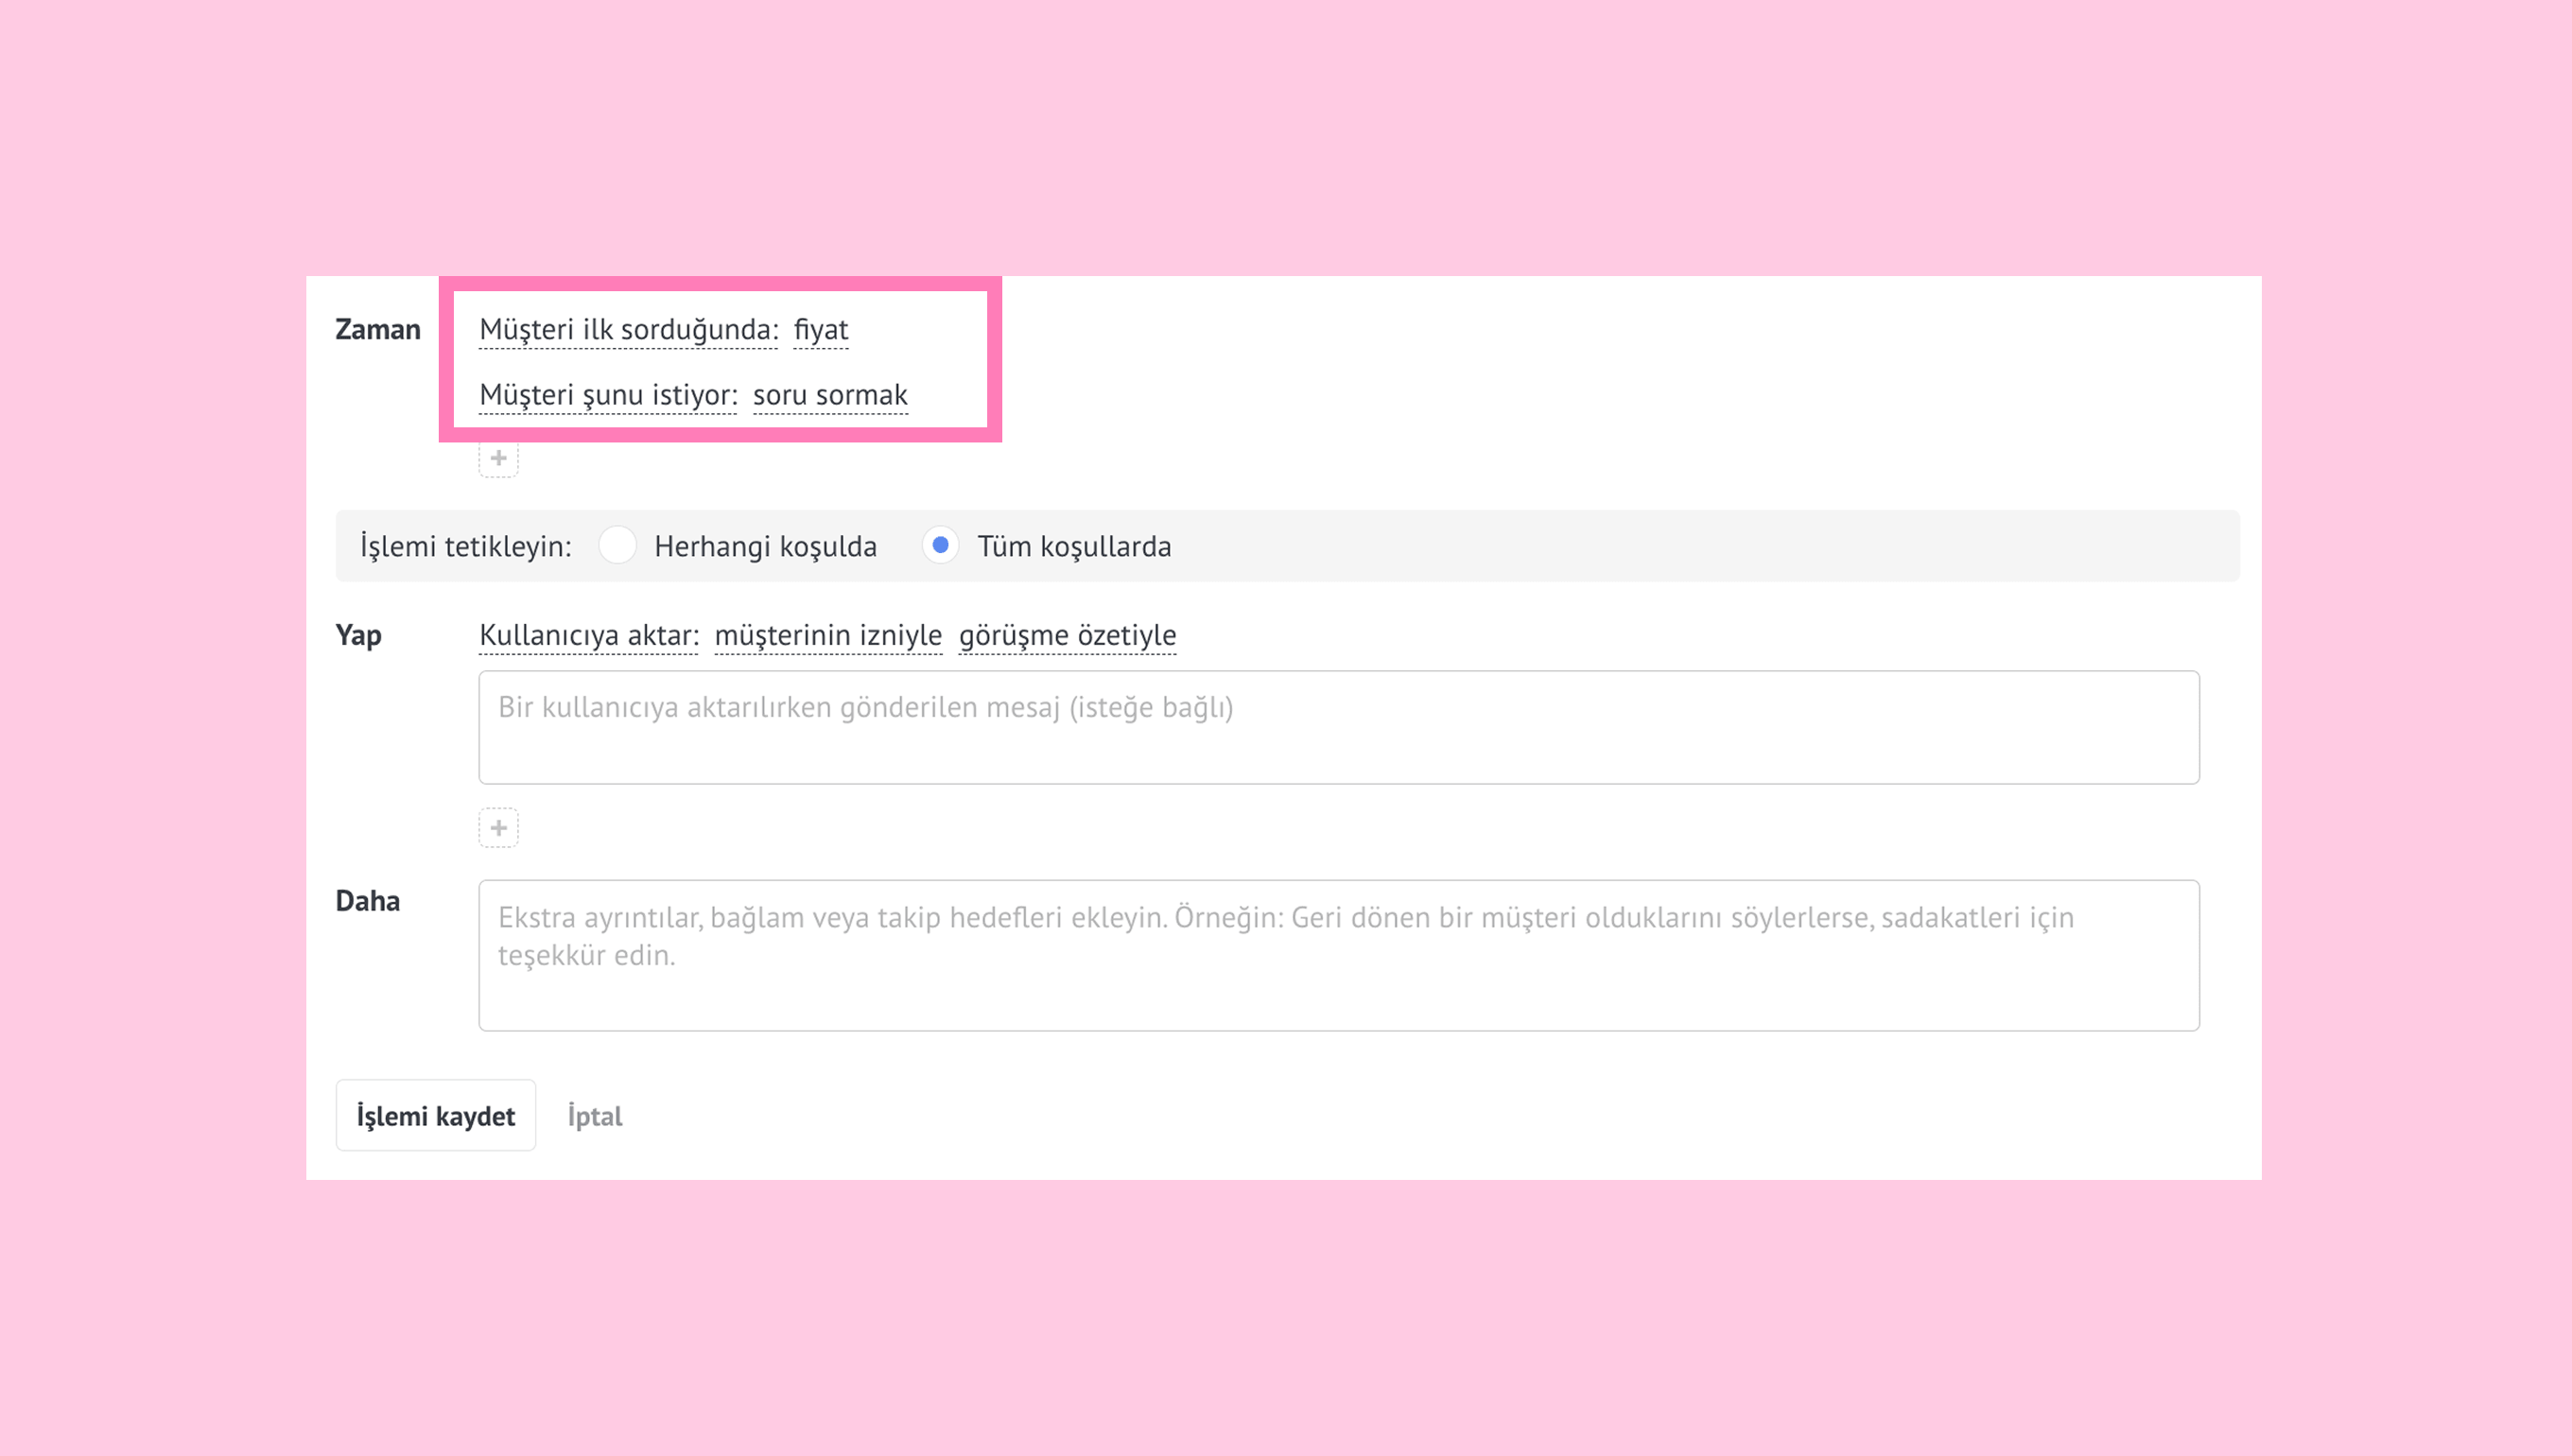Click the 'Yap' section label
Image resolution: width=2572 pixels, height=1456 pixels.
pos(358,635)
